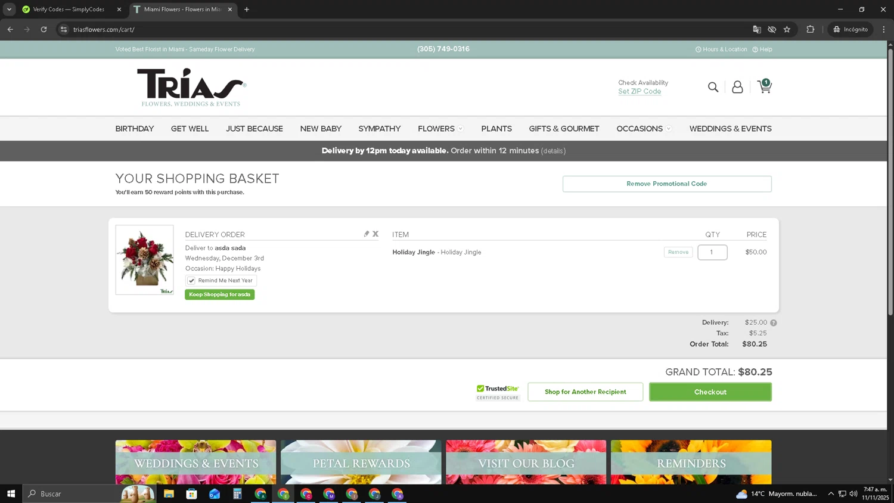Open the PLANTS category
Image resolution: width=894 pixels, height=503 pixels.
496,129
